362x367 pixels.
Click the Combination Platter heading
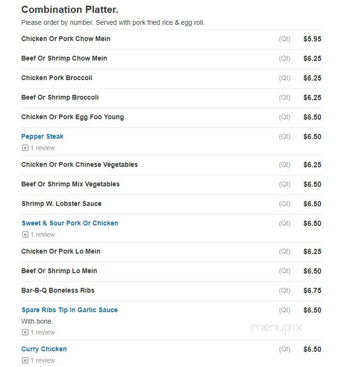(70, 10)
